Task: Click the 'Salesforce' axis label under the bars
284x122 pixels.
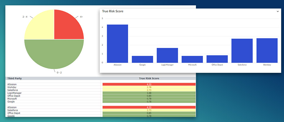Action: click(242, 65)
